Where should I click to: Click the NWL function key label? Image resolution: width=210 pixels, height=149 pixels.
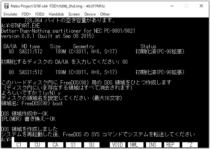136,145
